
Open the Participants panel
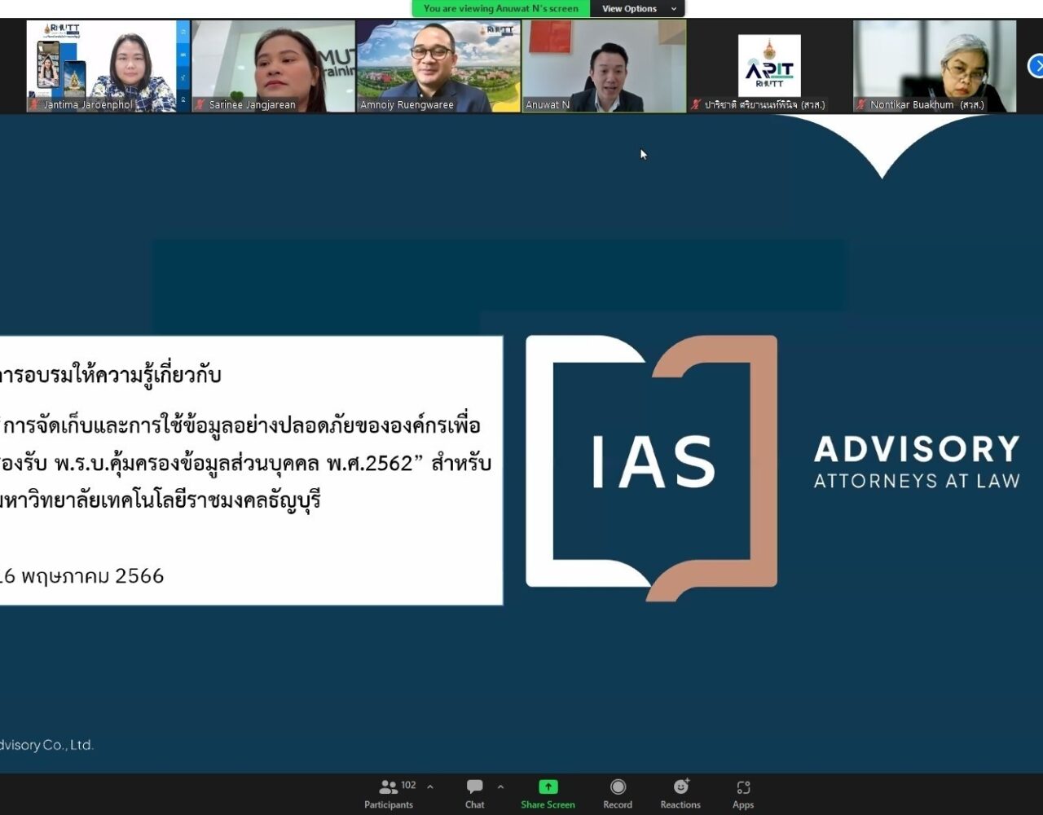pyautogui.click(x=389, y=795)
